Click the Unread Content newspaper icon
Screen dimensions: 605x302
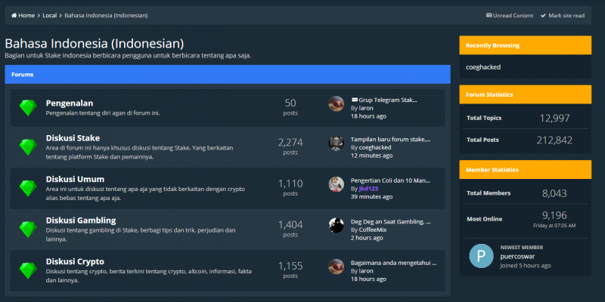tap(489, 15)
